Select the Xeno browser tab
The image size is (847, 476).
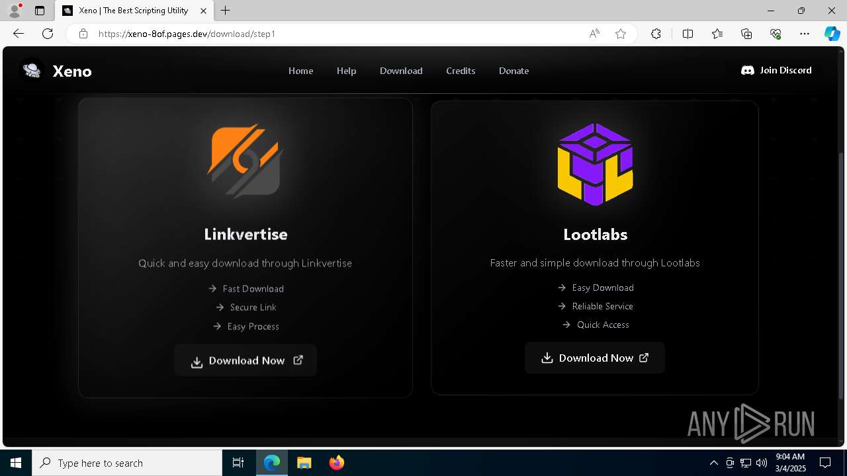tap(134, 11)
